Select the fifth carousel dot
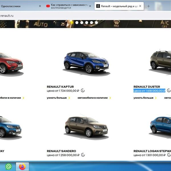Screen dimensions: 171x171 [x=91, y=23]
